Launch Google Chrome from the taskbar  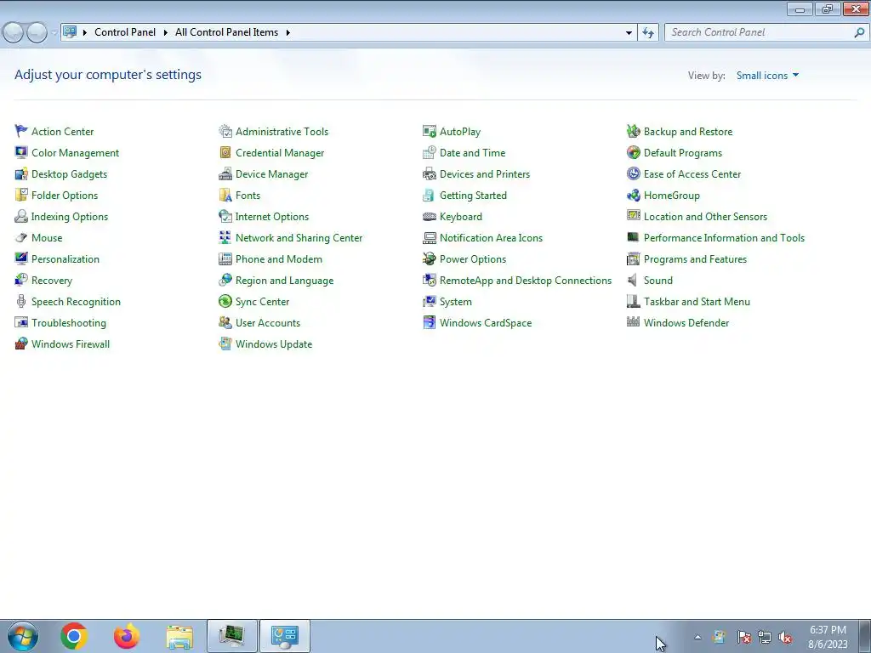74,636
